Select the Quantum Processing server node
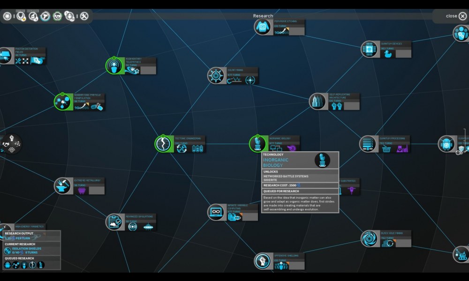 368,144
